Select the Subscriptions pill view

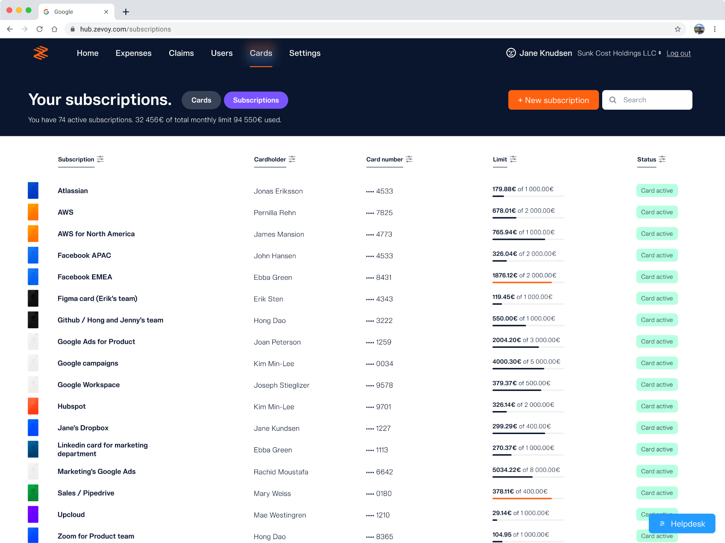256,100
